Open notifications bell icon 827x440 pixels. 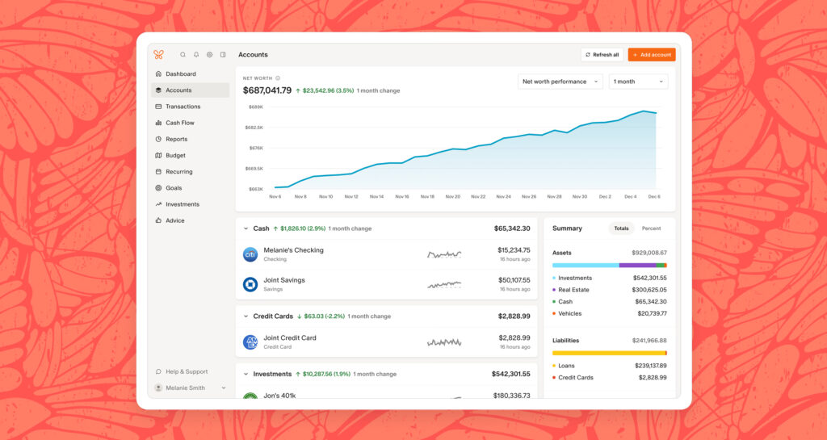196,55
